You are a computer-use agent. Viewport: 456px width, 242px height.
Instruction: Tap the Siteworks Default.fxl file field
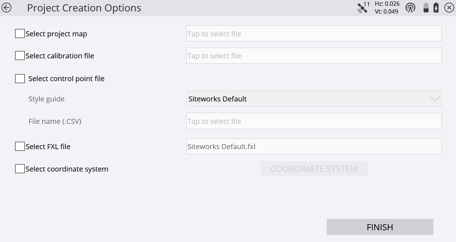(x=314, y=146)
